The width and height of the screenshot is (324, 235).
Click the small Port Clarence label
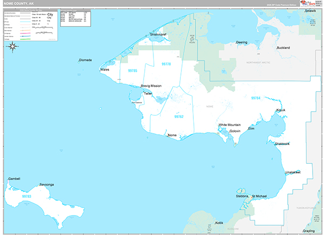137,102
